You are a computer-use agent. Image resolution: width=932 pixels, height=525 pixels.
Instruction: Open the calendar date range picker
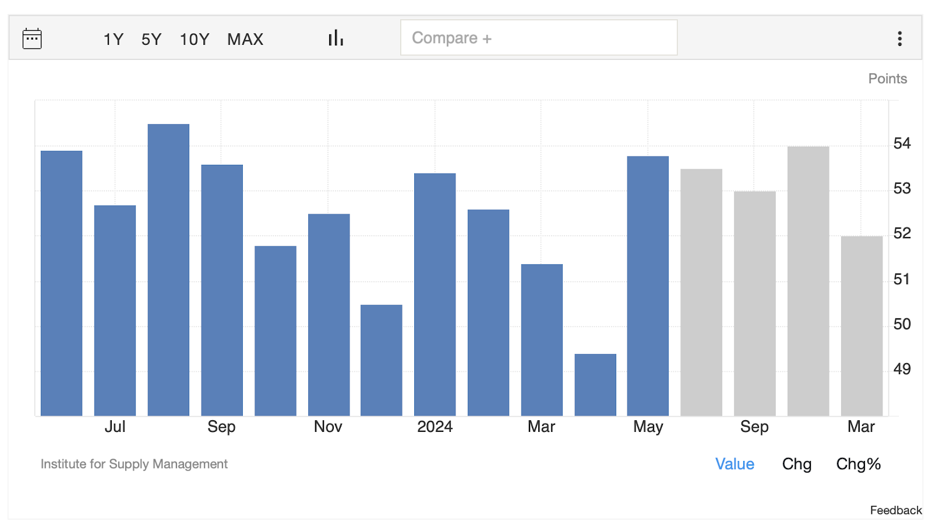tap(32, 38)
